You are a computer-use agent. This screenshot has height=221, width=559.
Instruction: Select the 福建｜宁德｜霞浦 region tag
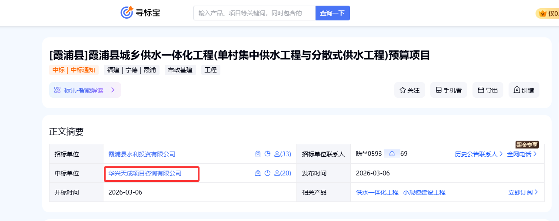point(132,70)
